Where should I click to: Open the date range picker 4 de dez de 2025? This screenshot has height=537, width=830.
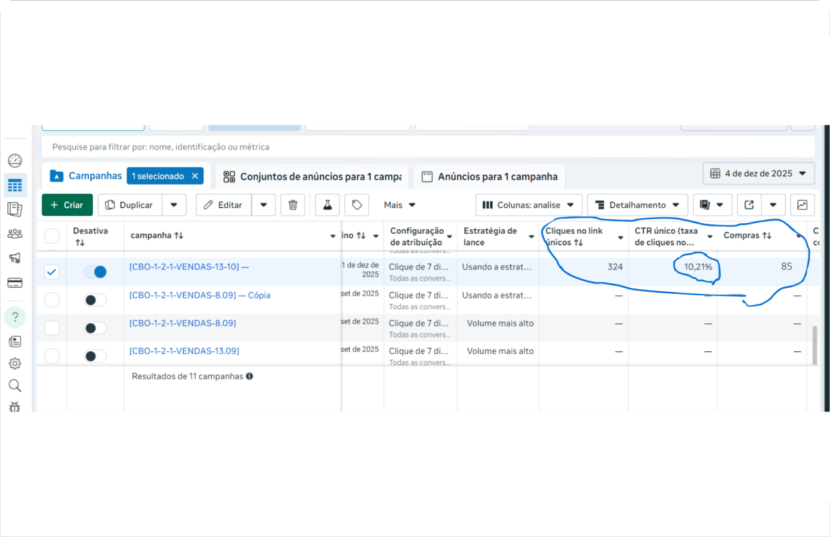tap(758, 174)
